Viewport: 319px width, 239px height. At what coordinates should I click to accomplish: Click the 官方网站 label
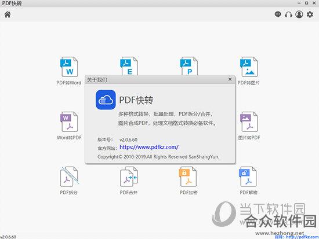click(x=107, y=148)
